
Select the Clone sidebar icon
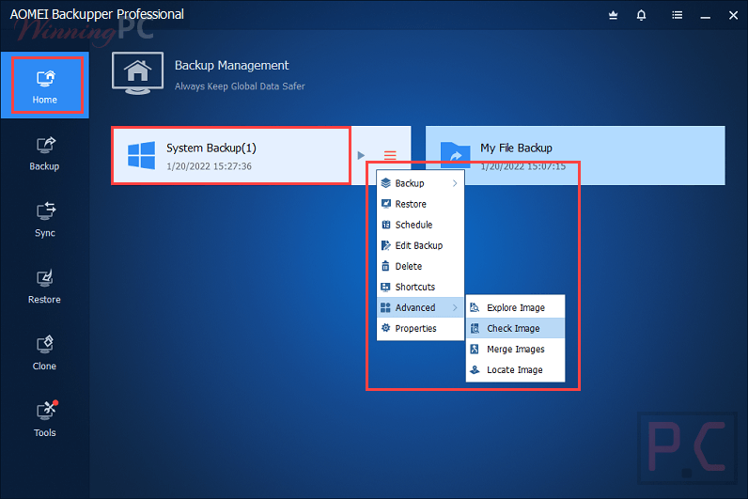click(x=44, y=353)
